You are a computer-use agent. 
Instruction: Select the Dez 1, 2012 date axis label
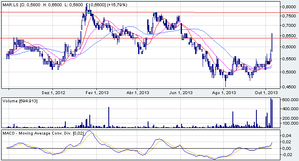(x=53, y=93)
